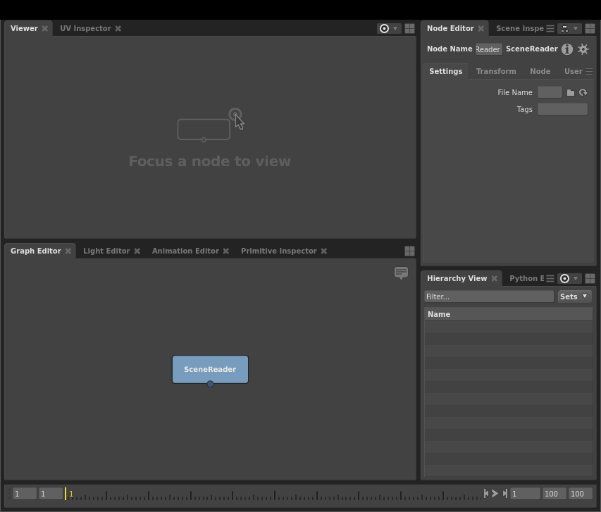Image resolution: width=601 pixels, height=512 pixels.
Task: Open the node gear settings menu
Action: point(583,49)
